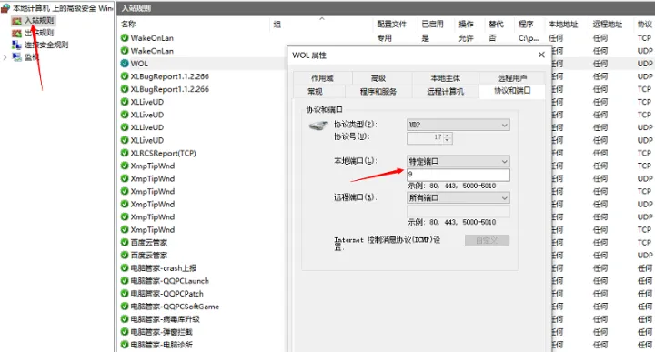This screenshot has height=352, width=655.
Task: Close the WOL 属性 dialog
Action: pyautogui.click(x=541, y=55)
